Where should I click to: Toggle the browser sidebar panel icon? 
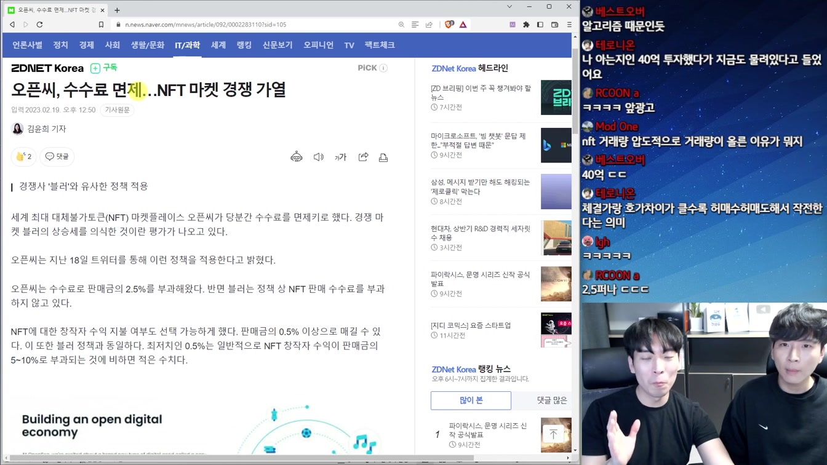(540, 25)
